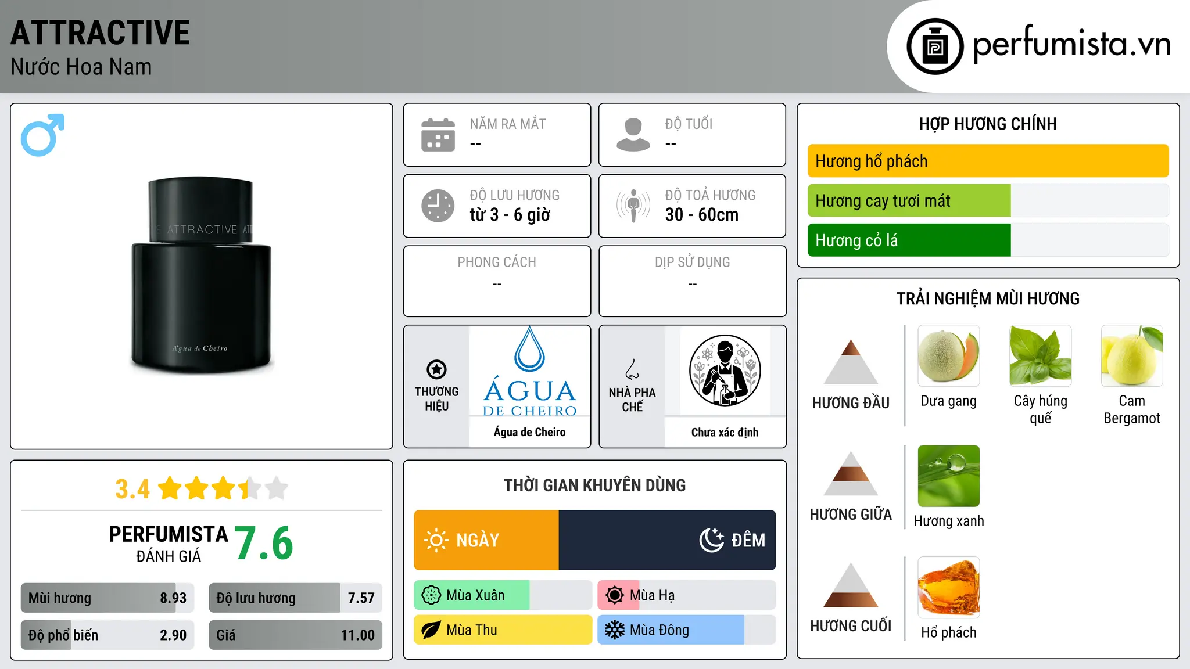Select the Cam Bergamot note image
Viewport: 1190px width, 669px height.
pos(1132,356)
